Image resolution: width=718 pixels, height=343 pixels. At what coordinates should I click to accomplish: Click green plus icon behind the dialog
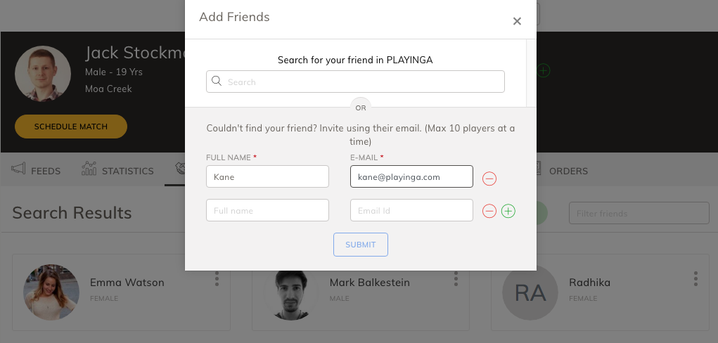click(x=543, y=70)
